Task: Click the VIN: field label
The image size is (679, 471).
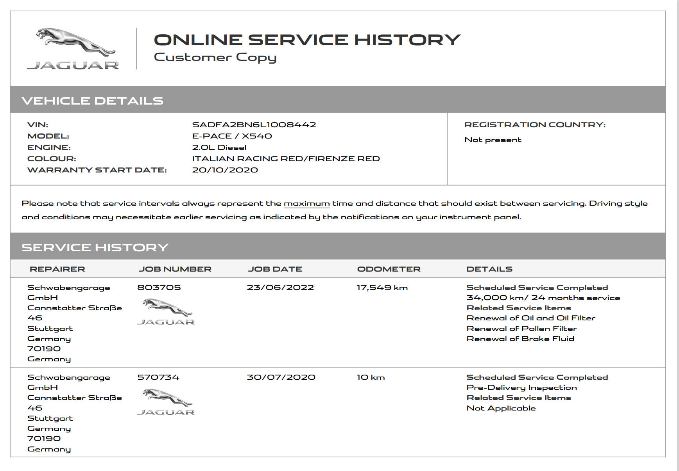Action: point(38,124)
